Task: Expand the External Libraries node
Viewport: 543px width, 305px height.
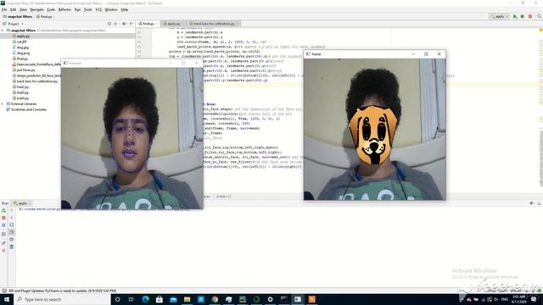Action: tap(3, 103)
